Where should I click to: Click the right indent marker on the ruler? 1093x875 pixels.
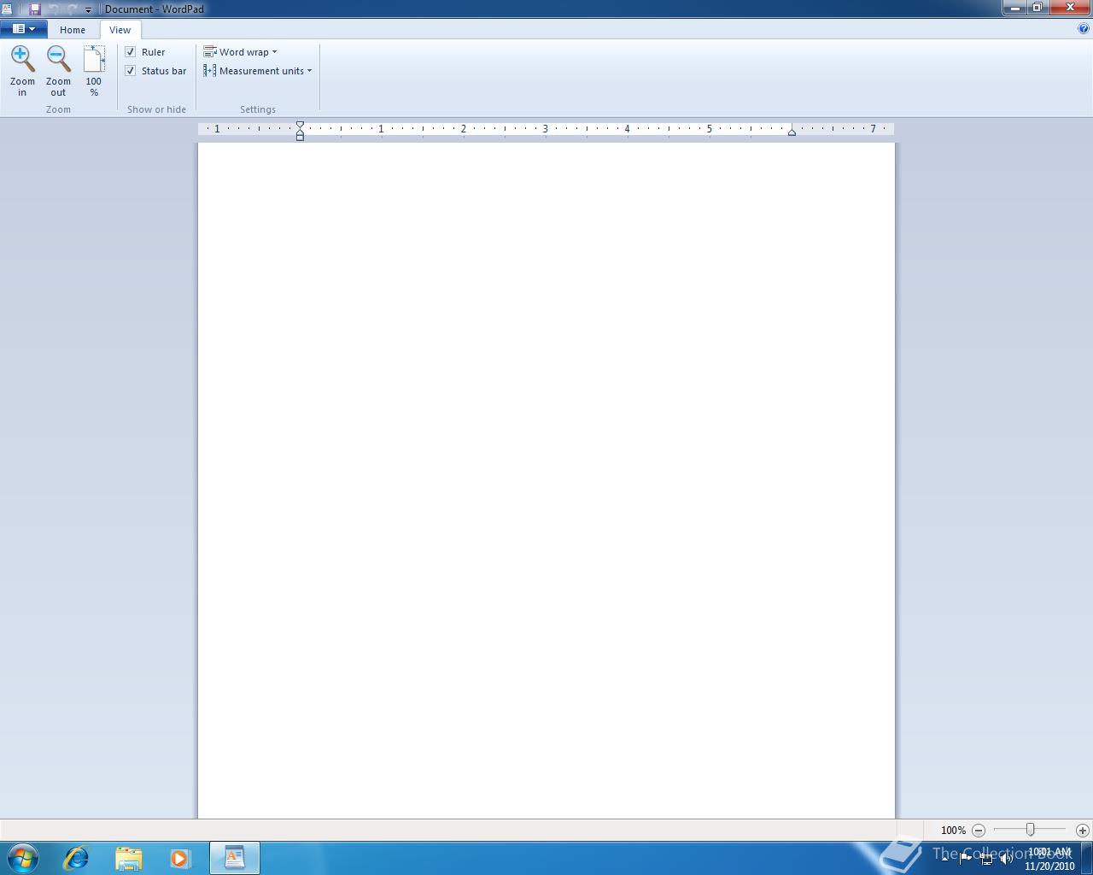[x=792, y=132]
